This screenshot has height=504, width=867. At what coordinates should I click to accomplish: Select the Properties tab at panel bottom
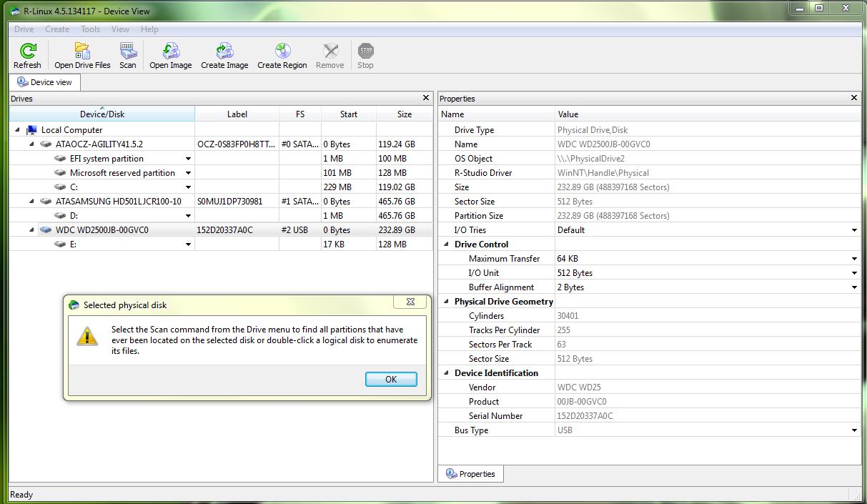471,473
